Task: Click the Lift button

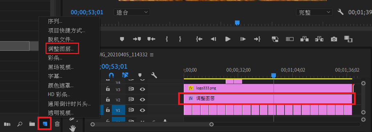Action: pos(304,39)
